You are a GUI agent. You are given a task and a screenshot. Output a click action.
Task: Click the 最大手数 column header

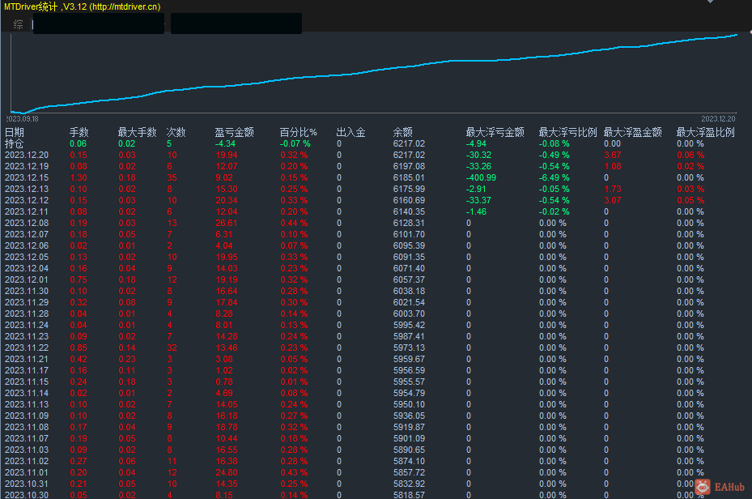click(x=137, y=132)
